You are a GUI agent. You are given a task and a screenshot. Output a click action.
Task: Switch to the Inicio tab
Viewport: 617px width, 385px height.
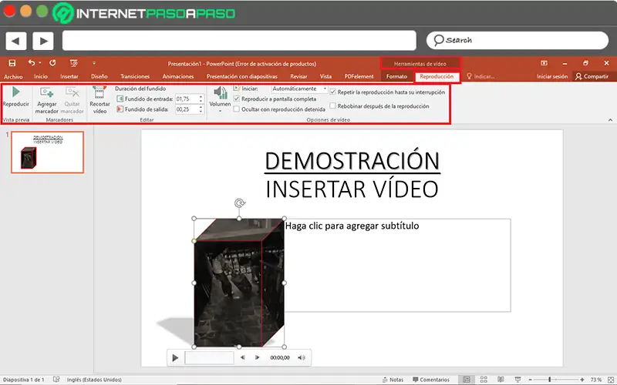point(41,76)
